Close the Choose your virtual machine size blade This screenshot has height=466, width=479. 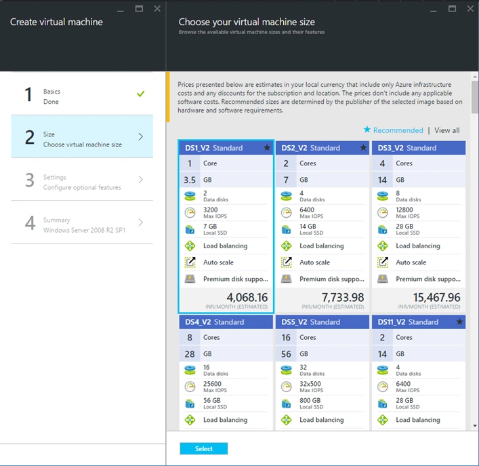(x=470, y=9)
